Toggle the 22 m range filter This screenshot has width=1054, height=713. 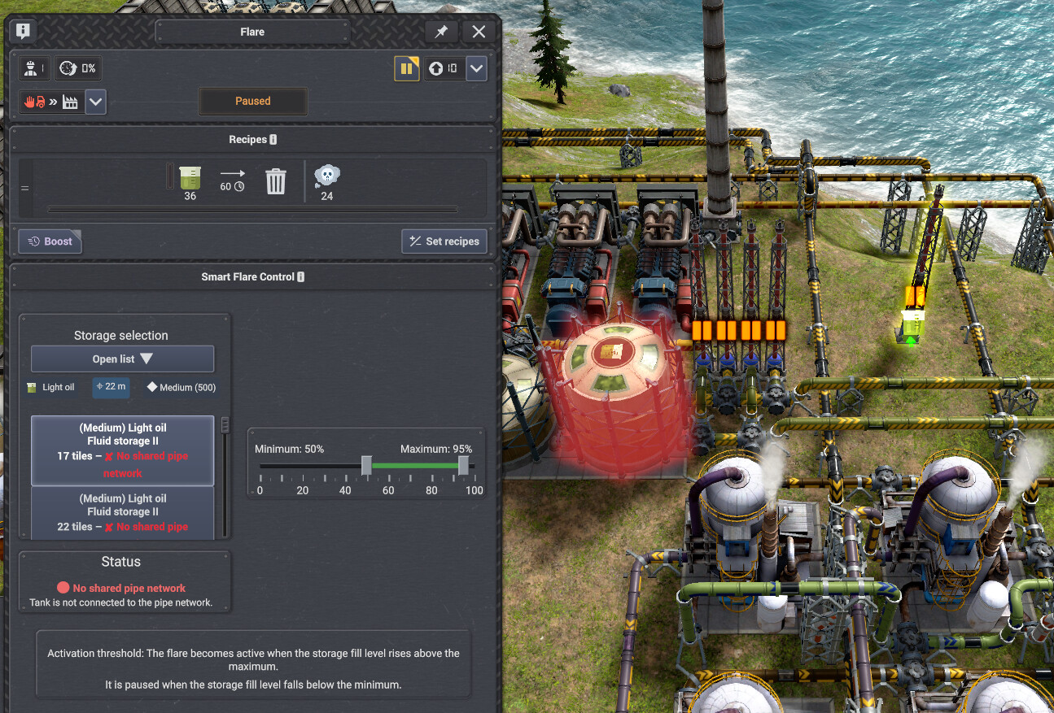111,387
